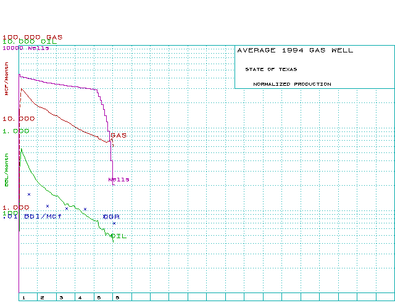Click the BBL/Month vertical axis title
This screenshot has width=395, height=303.
(x=7, y=173)
